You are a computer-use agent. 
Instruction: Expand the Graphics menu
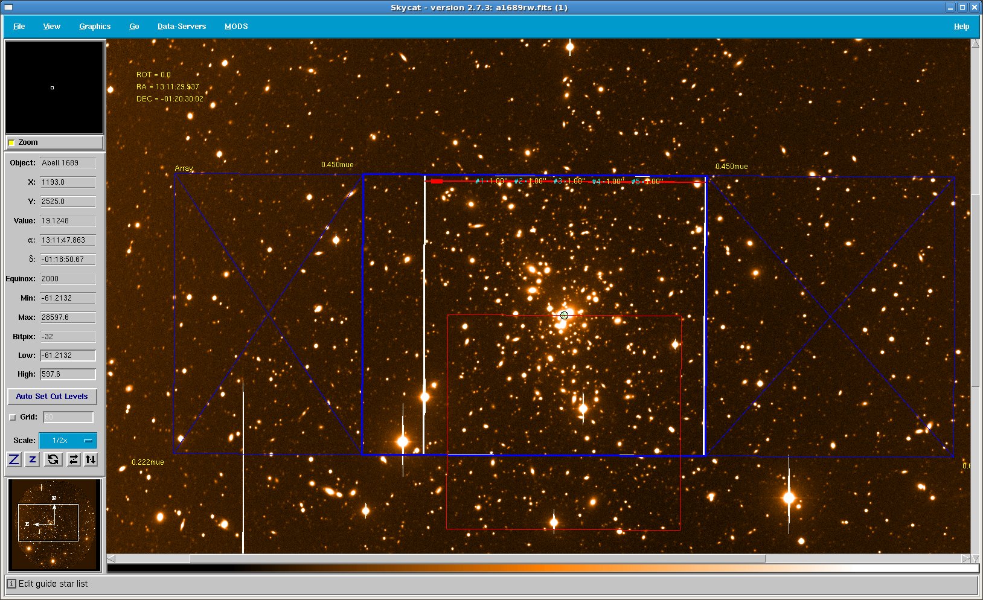click(95, 27)
